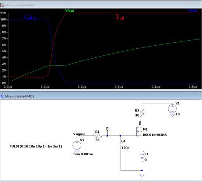The height and width of the screenshot is (182, 202).
Task: Click ground symbol below V1 source
Action: tap(172, 115)
